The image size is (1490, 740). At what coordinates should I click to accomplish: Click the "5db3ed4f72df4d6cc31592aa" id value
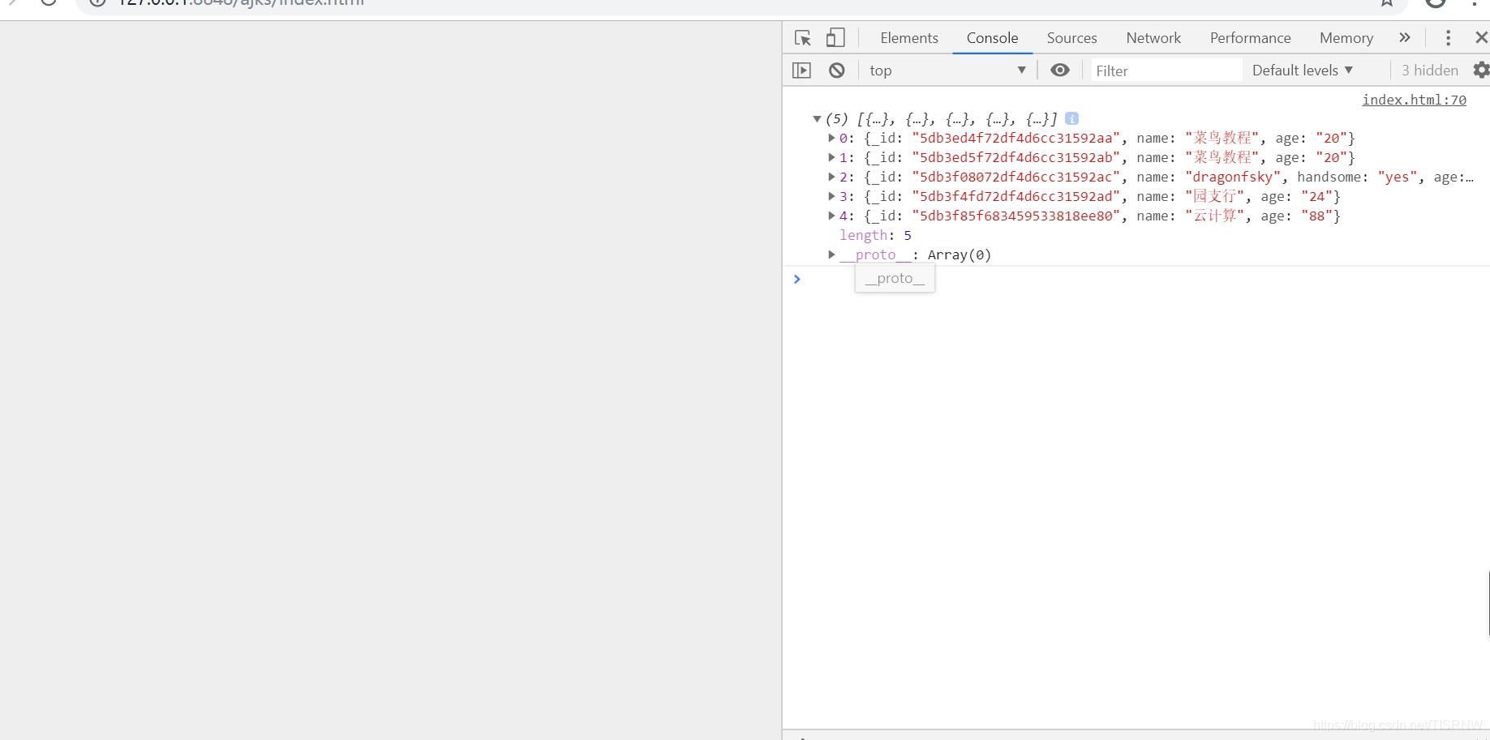[1016, 138]
